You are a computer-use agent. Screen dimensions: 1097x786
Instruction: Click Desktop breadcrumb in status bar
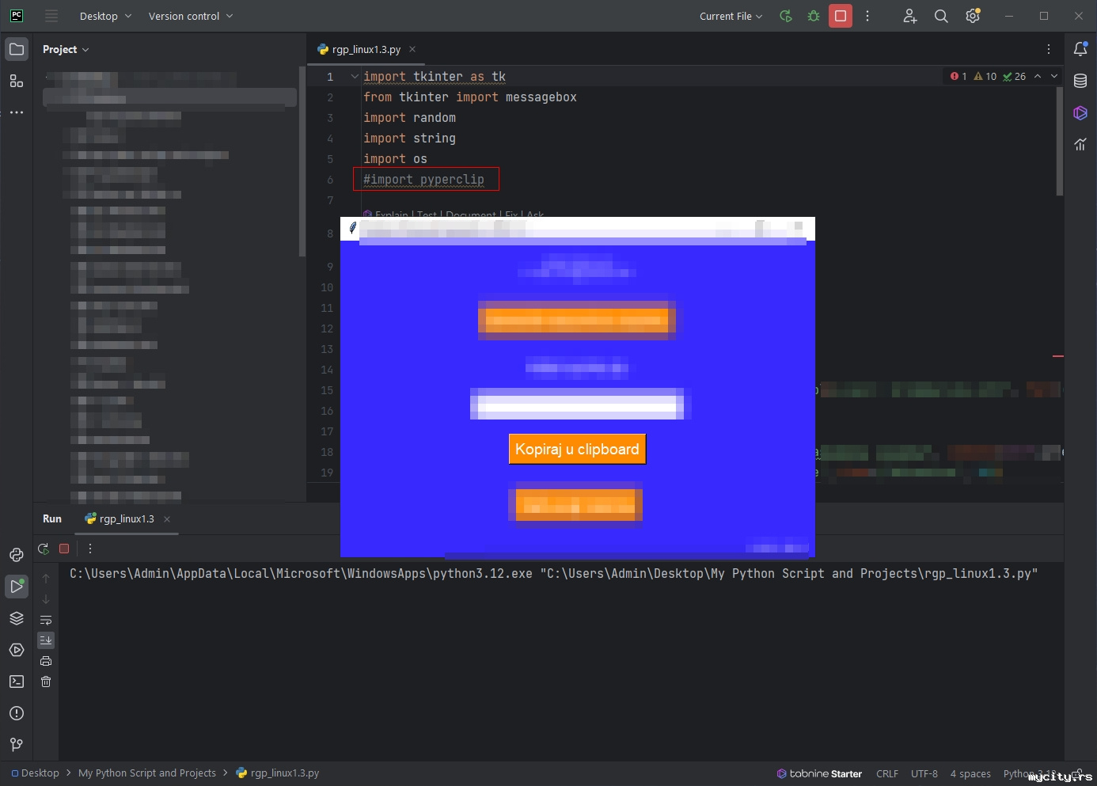coord(35,773)
